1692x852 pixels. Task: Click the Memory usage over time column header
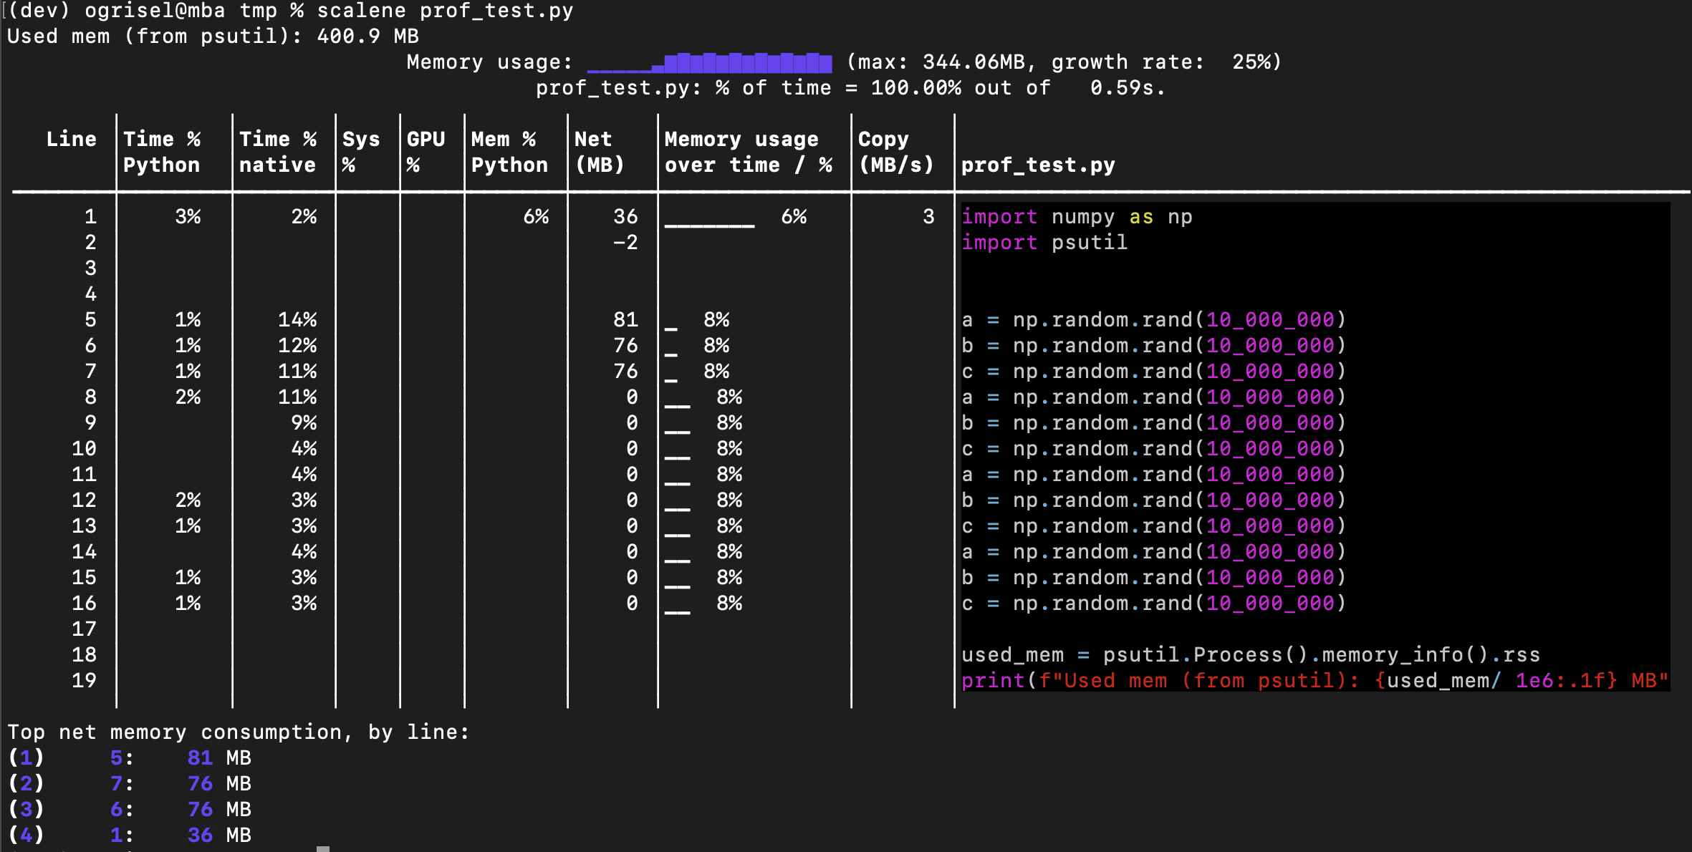749,152
